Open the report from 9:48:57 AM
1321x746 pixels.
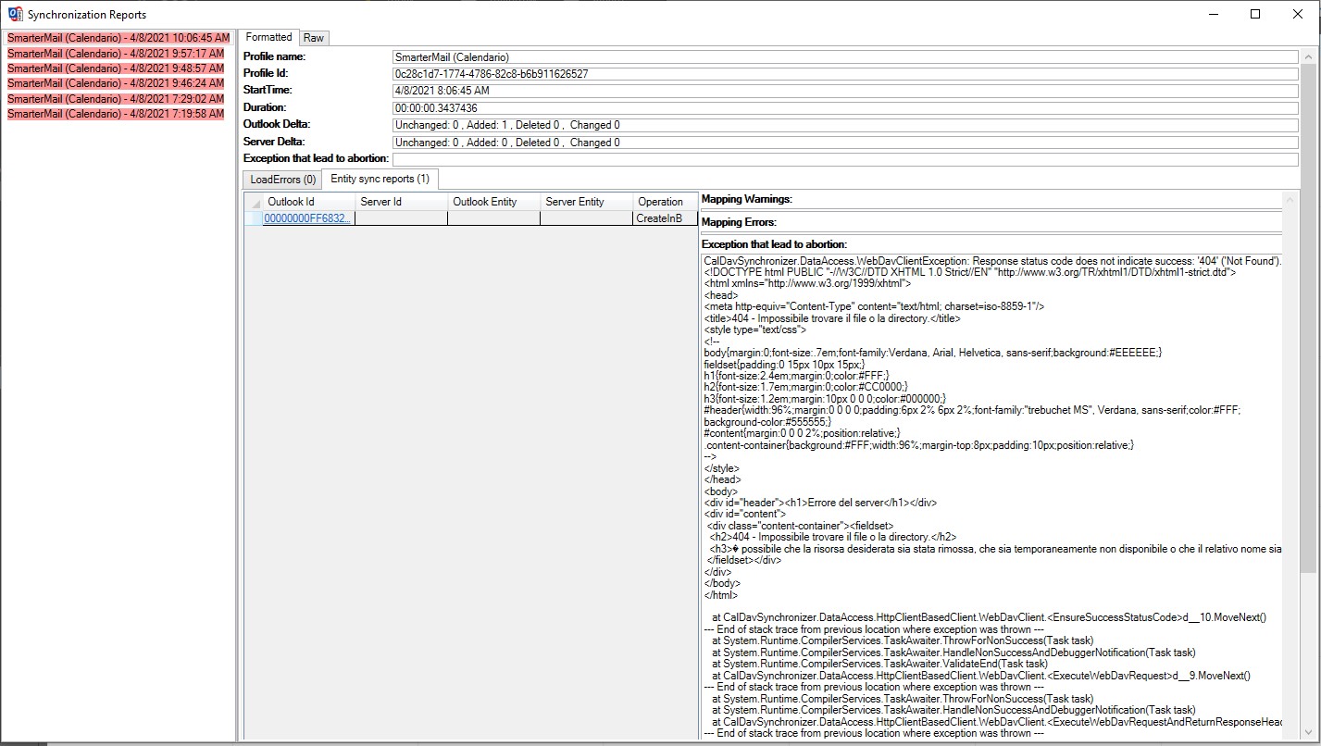click(117, 68)
